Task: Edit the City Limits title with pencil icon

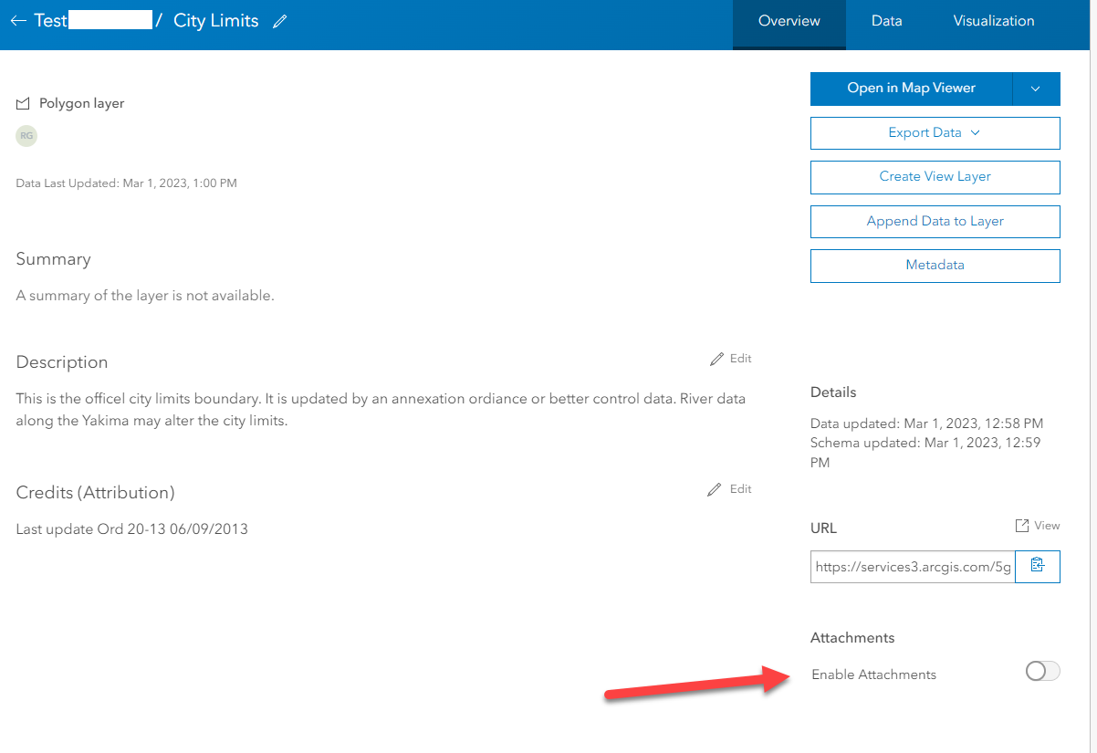Action: pyautogui.click(x=281, y=20)
